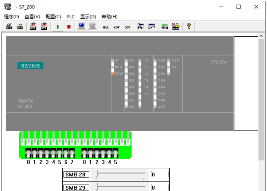Image resolution: width=267 pixels, height=191 pixels.
Task: Toggle input switch 5 in first group
Action: pos(59,153)
